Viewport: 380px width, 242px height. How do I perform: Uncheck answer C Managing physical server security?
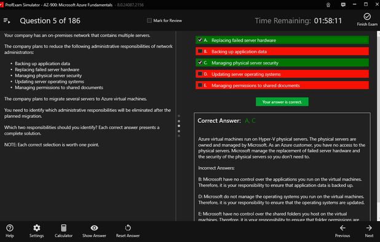200,63
